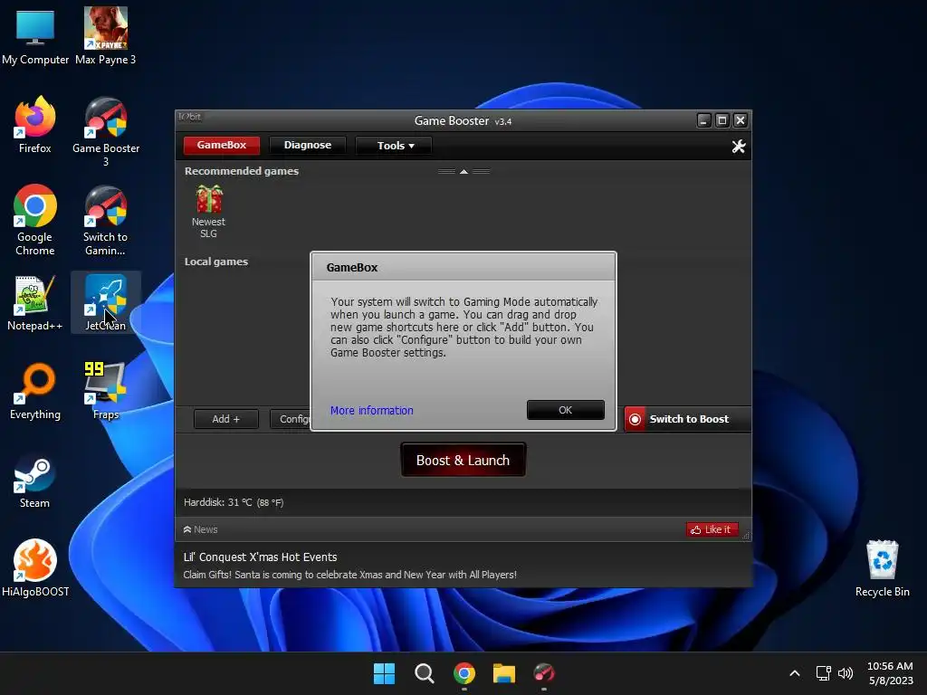Open Newest SLG recommended game

tap(209, 212)
